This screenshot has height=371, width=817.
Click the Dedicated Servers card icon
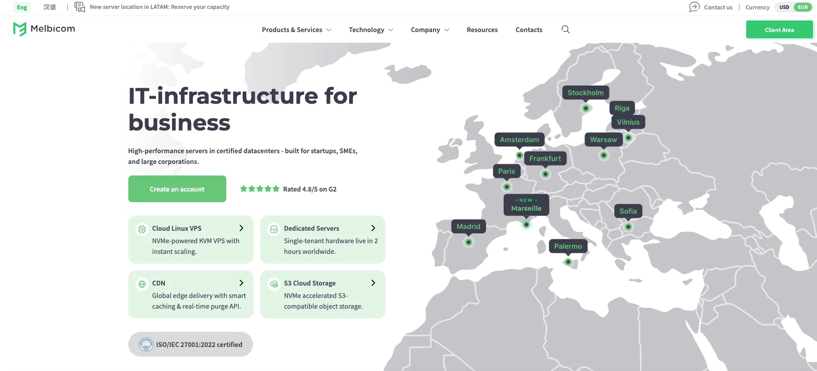tap(274, 229)
